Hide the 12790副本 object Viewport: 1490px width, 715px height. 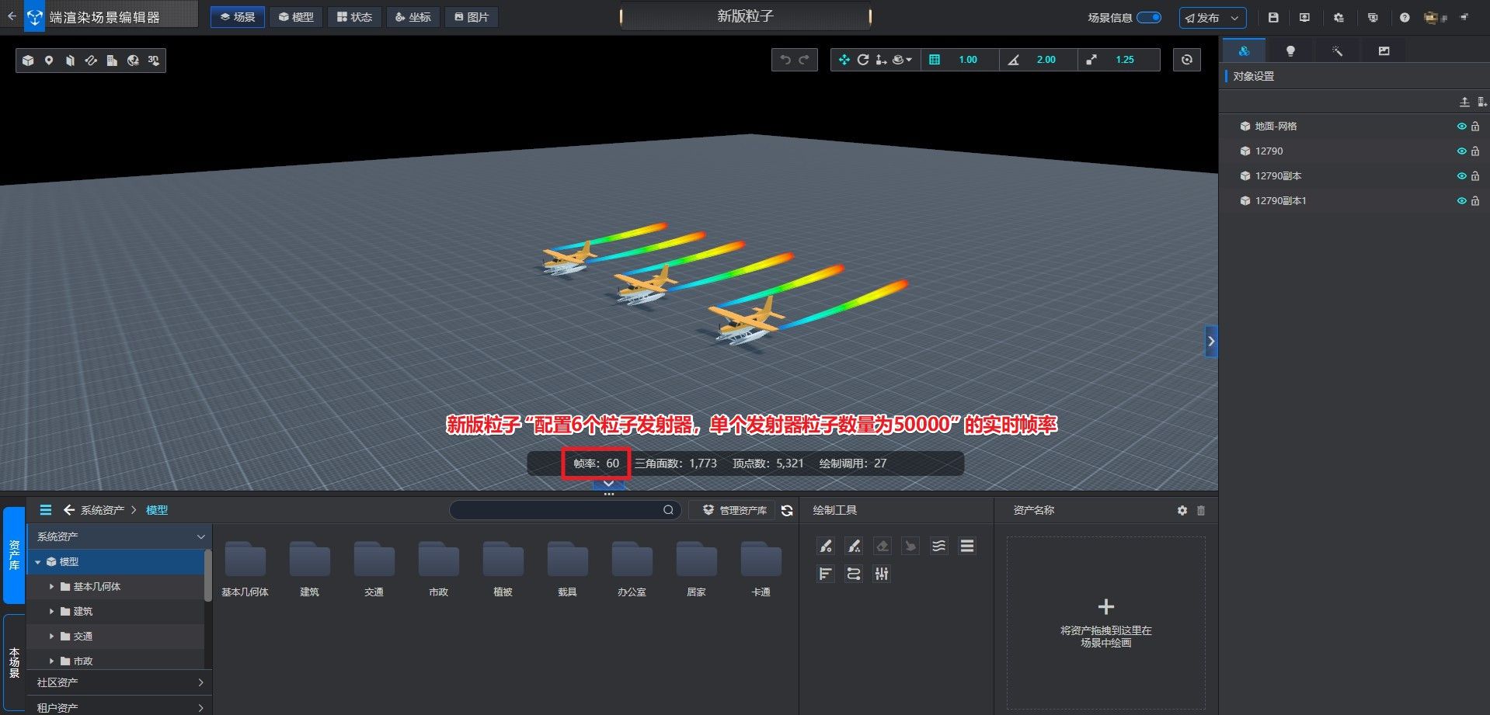pyautogui.click(x=1461, y=175)
